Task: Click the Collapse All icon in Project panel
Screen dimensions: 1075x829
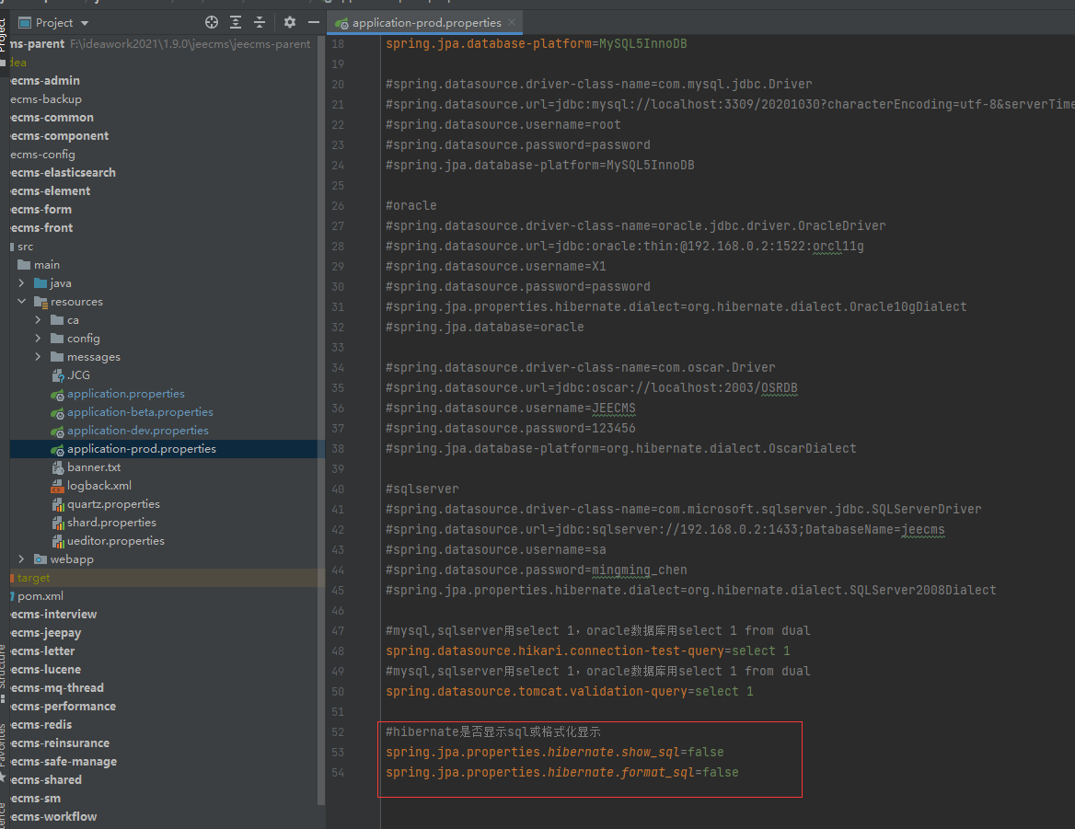Action: pyautogui.click(x=260, y=22)
